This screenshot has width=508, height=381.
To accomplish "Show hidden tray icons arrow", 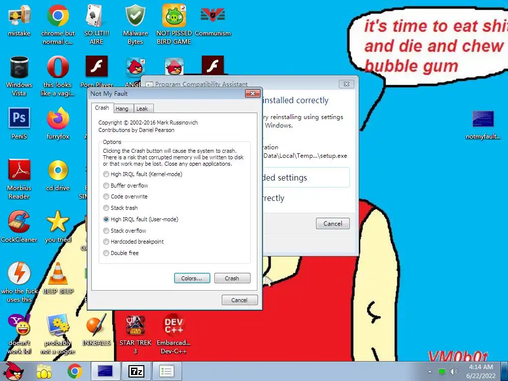I will pyautogui.click(x=430, y=372).
